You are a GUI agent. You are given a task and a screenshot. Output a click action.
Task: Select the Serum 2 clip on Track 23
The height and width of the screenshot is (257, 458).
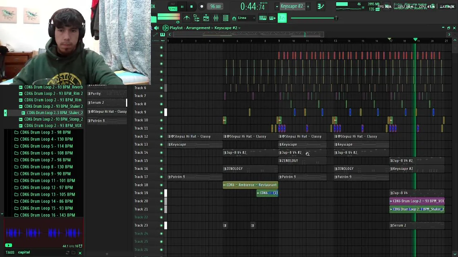[417, 225]
